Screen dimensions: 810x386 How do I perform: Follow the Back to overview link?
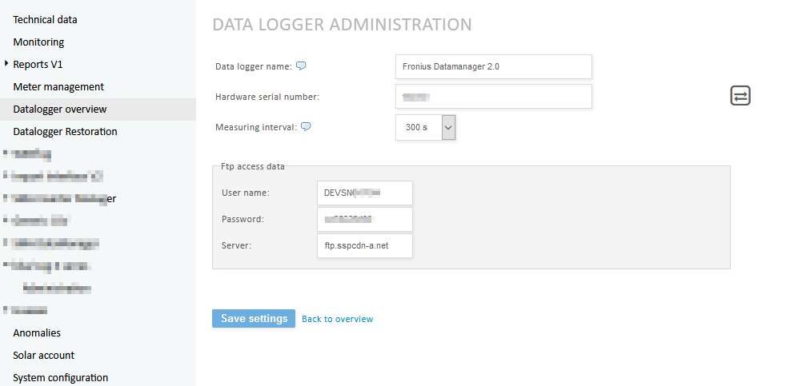337,319
